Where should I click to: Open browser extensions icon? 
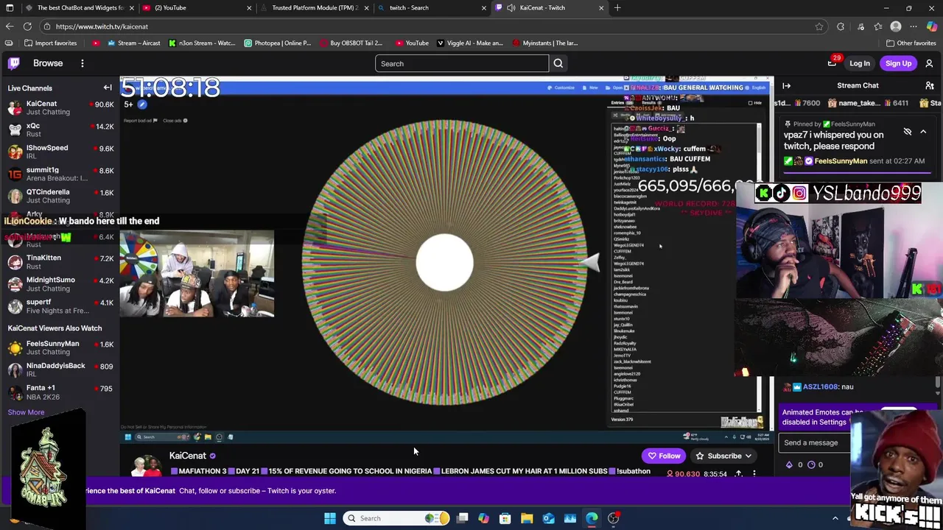pyautogui.click(x=841, y=26)
